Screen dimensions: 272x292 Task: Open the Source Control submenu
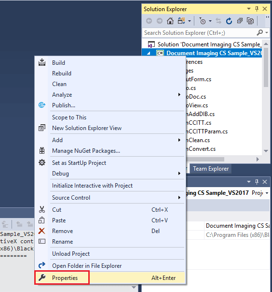(x=71, y=198)
